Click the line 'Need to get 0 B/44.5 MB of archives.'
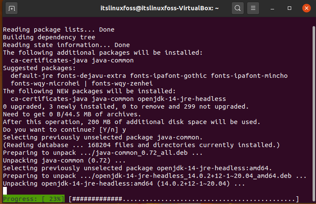 72,114
